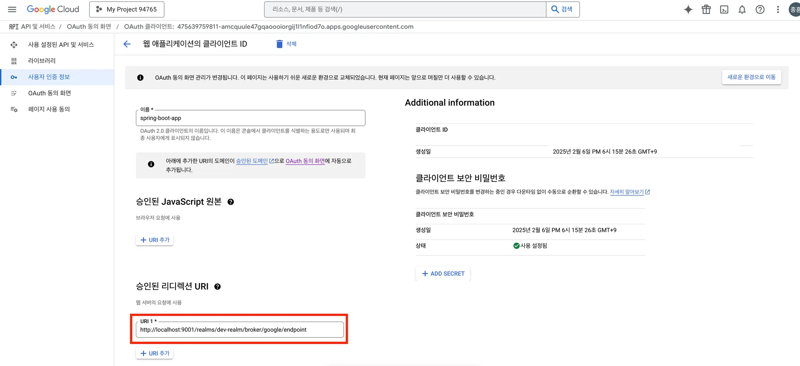The height and width of the screenshot is (366, 800).
Task: Click the trash can delete icon
Action: pos(279,44)
